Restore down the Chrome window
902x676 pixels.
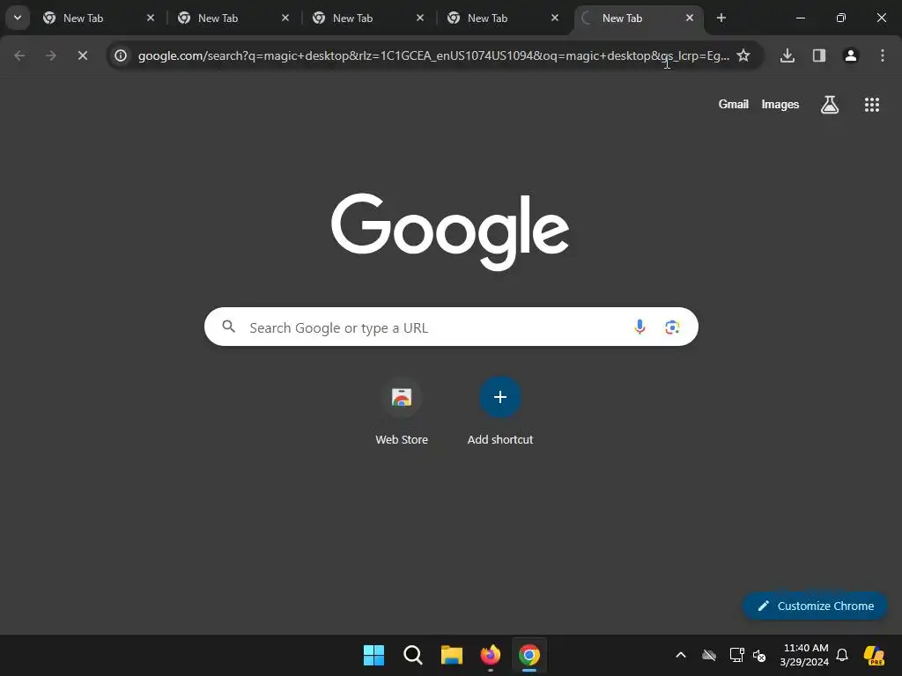click(x=841, y=18)
